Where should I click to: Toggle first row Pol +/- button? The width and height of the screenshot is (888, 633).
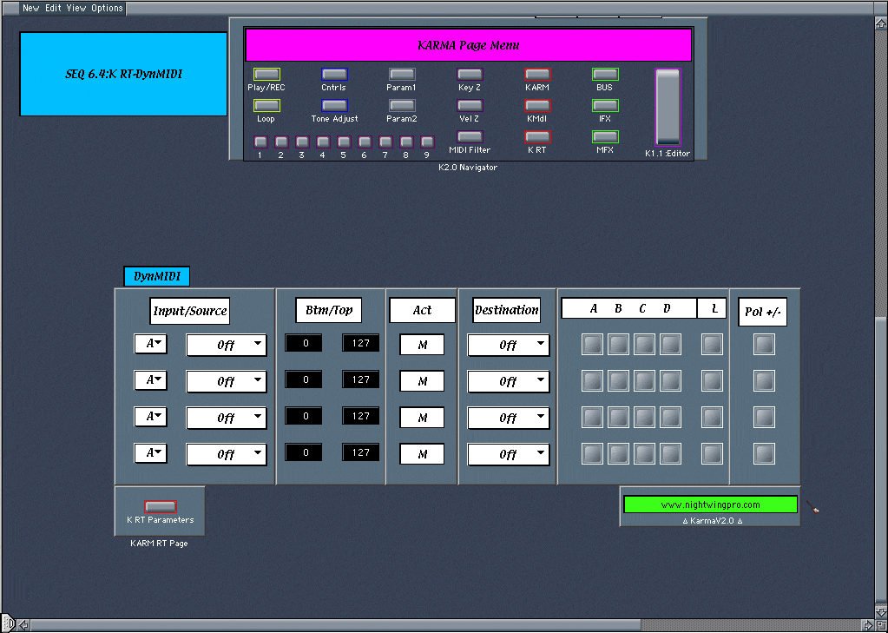(764, 345)
